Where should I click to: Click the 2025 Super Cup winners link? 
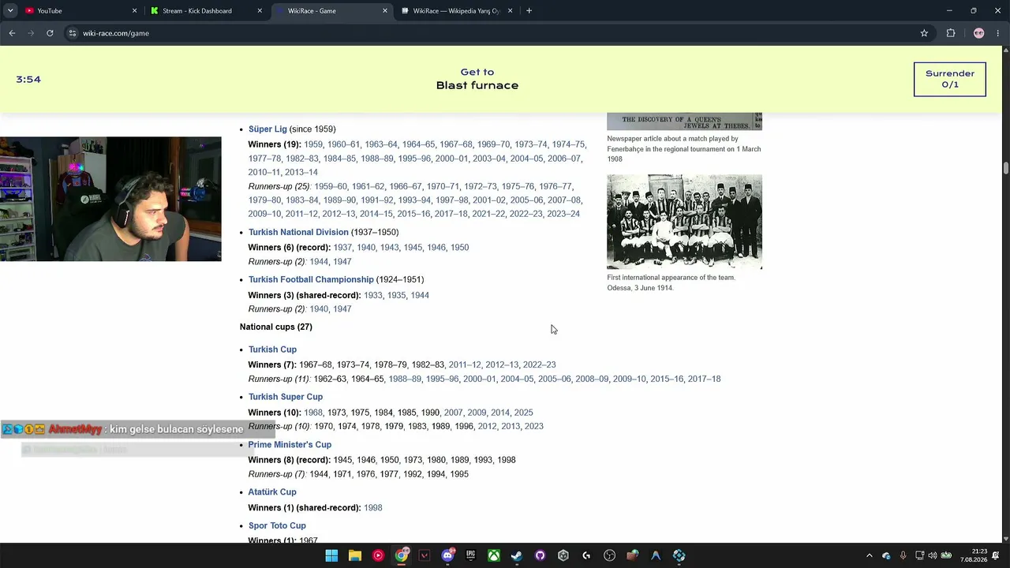[524, 413]
